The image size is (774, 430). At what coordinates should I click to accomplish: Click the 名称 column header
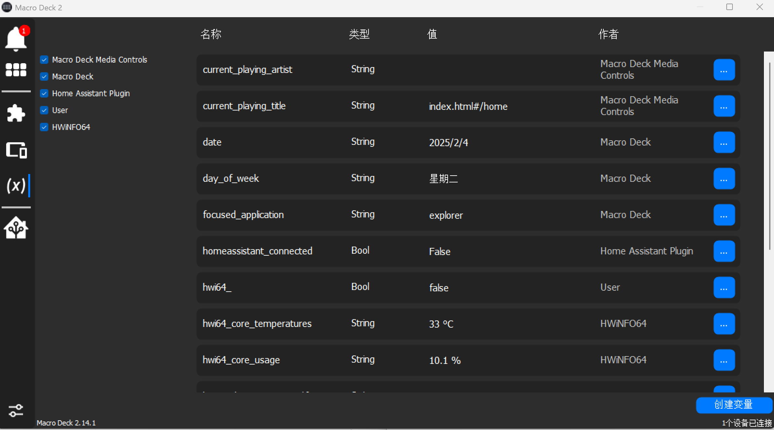coord(211,34)
